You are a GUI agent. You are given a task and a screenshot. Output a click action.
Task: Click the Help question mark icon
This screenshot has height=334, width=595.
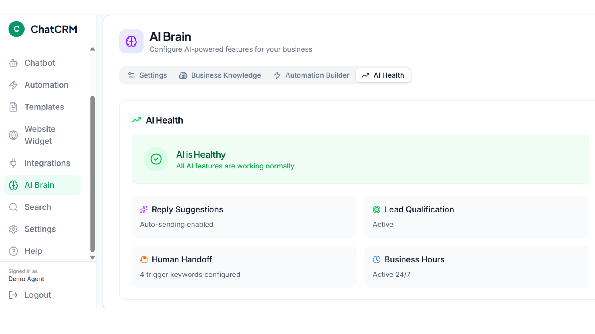click(x=13, y=251)
